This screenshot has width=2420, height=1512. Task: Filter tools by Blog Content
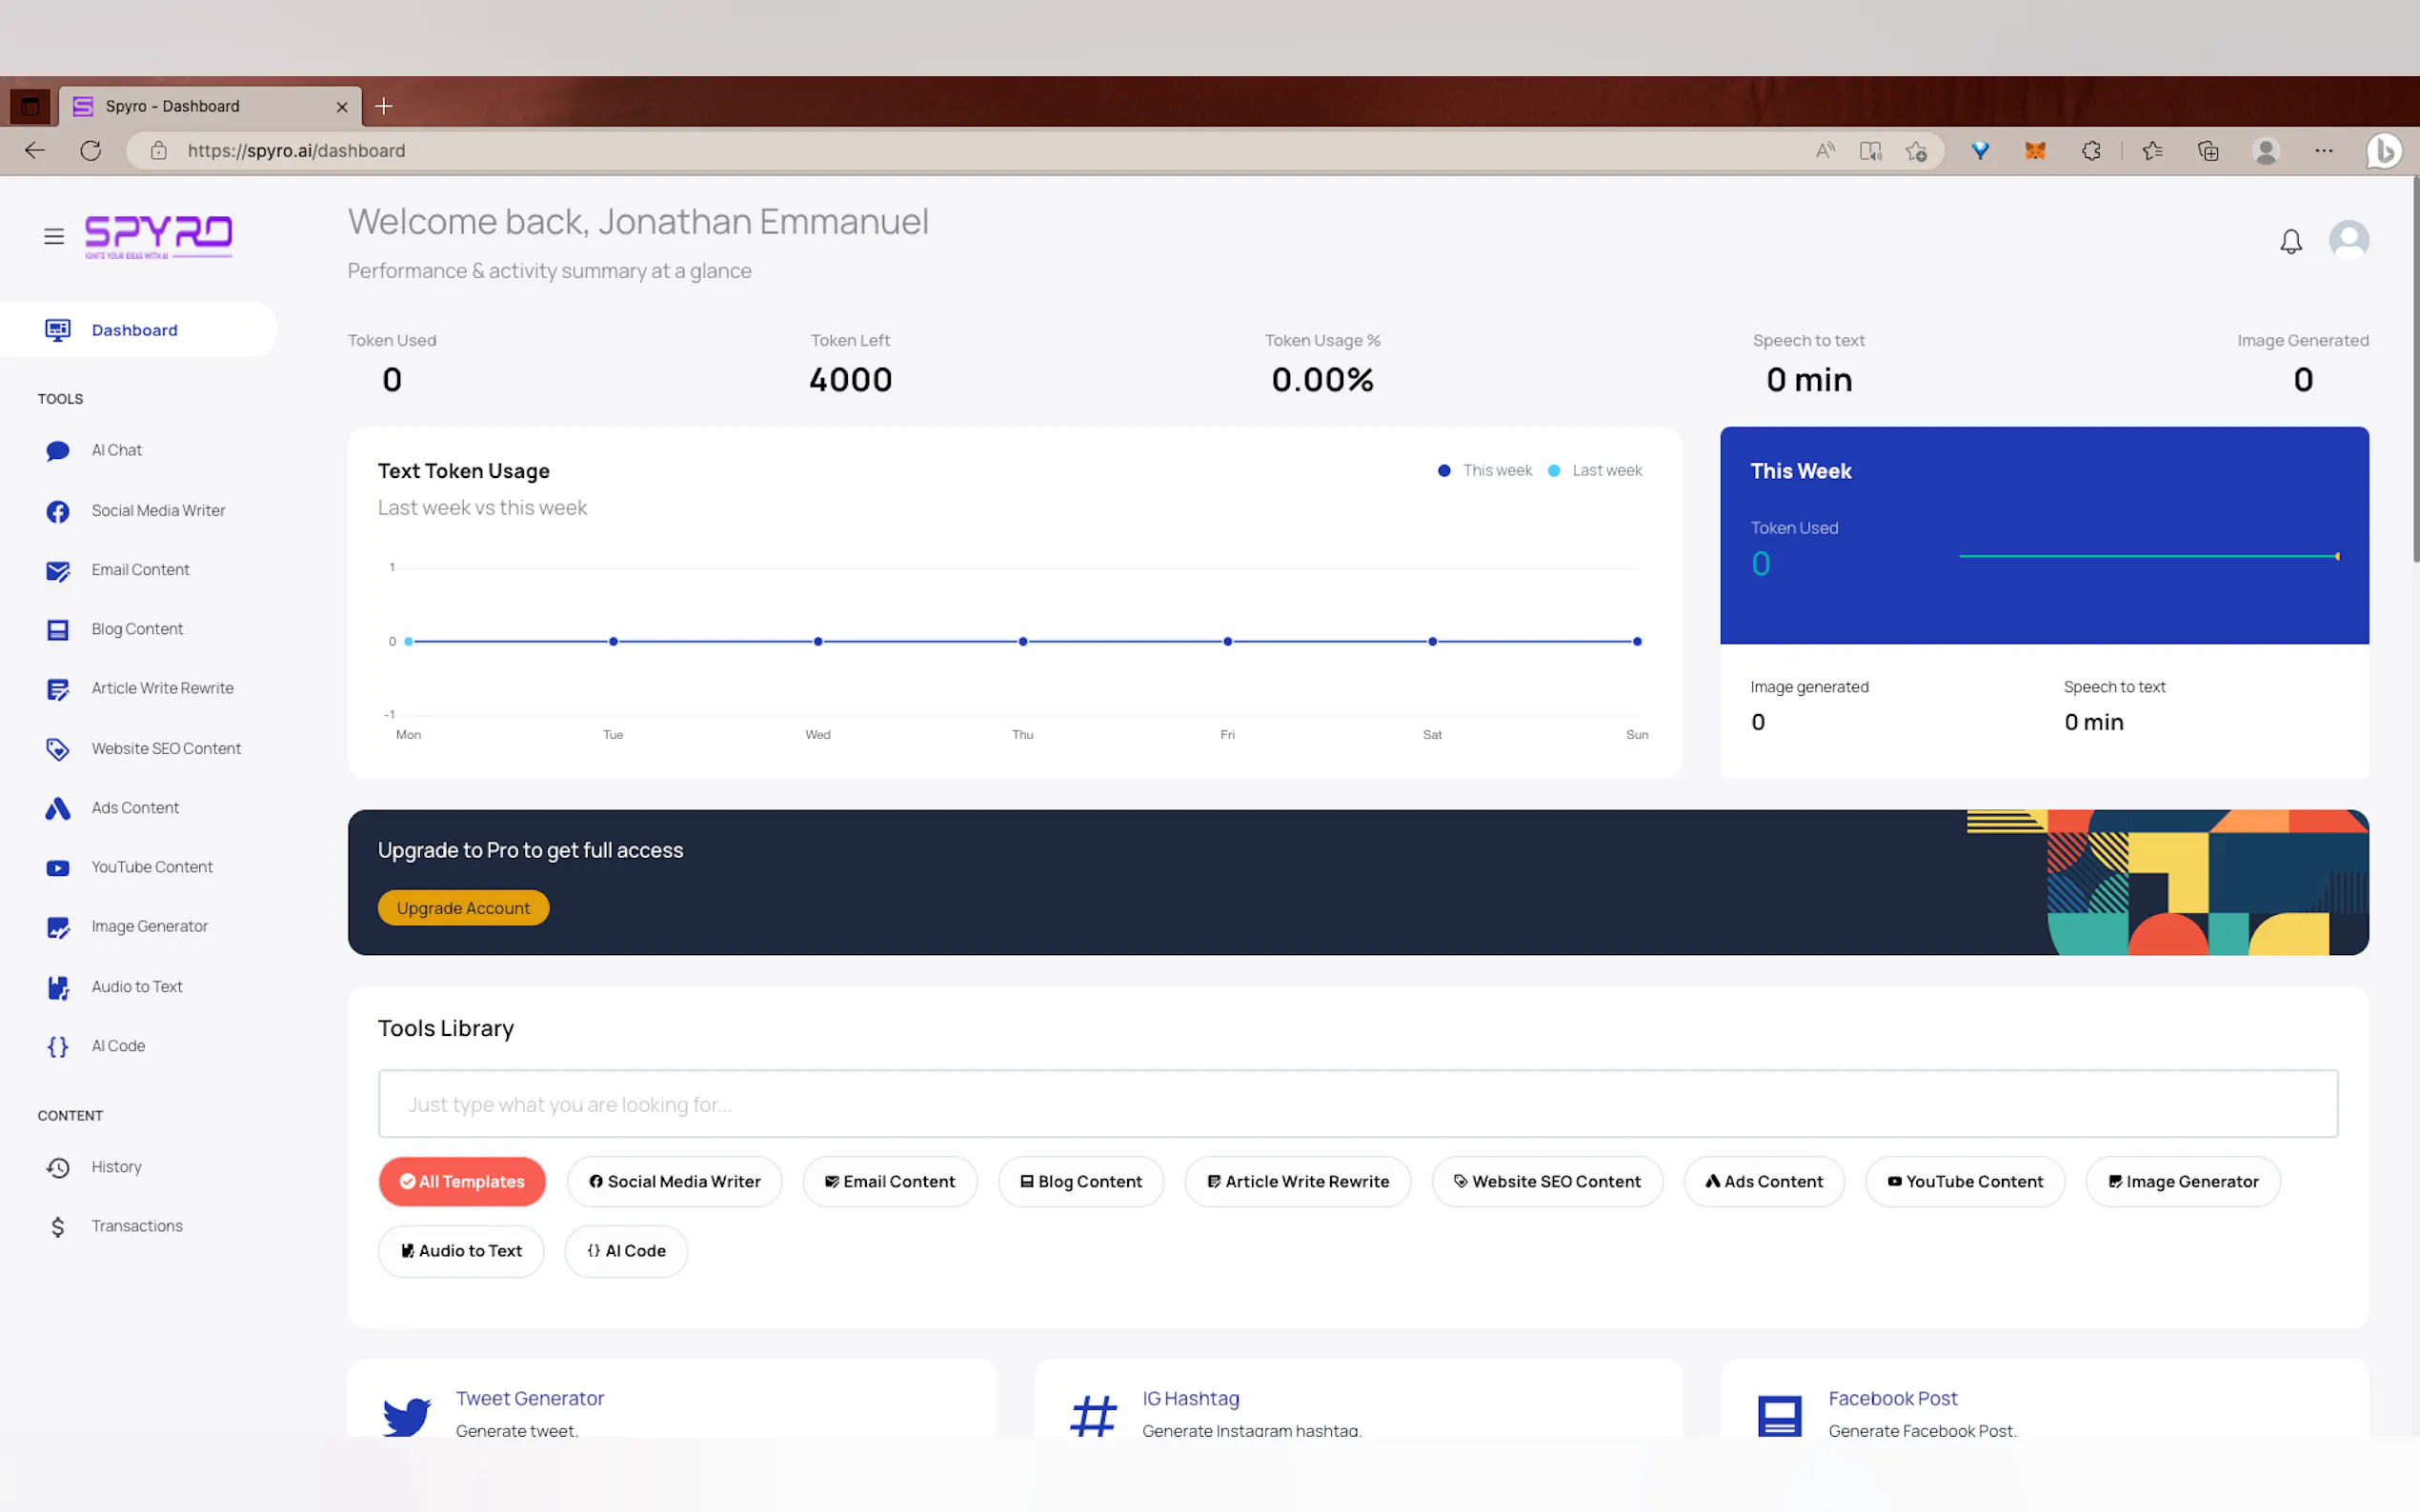(x=1079, y=1181)
